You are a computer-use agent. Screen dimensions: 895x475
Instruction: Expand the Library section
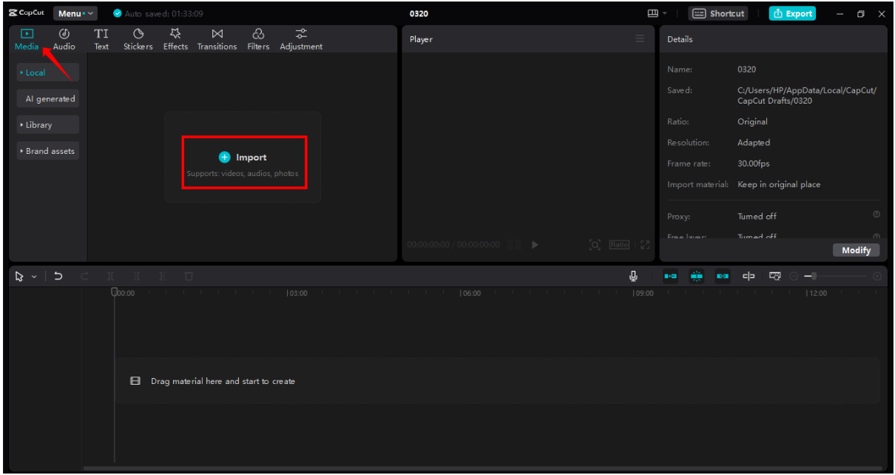click(48, 125)
